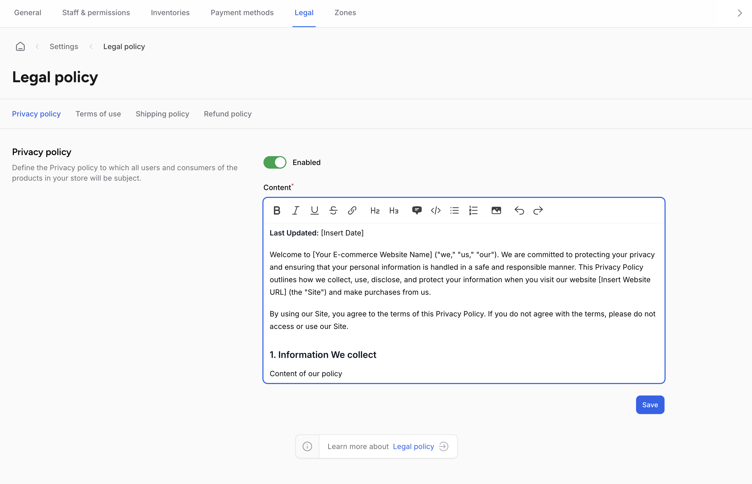Insert a hyperlink in content
Image resolution: width=752 pixels, height=484 pixels.
pos(352,210)
